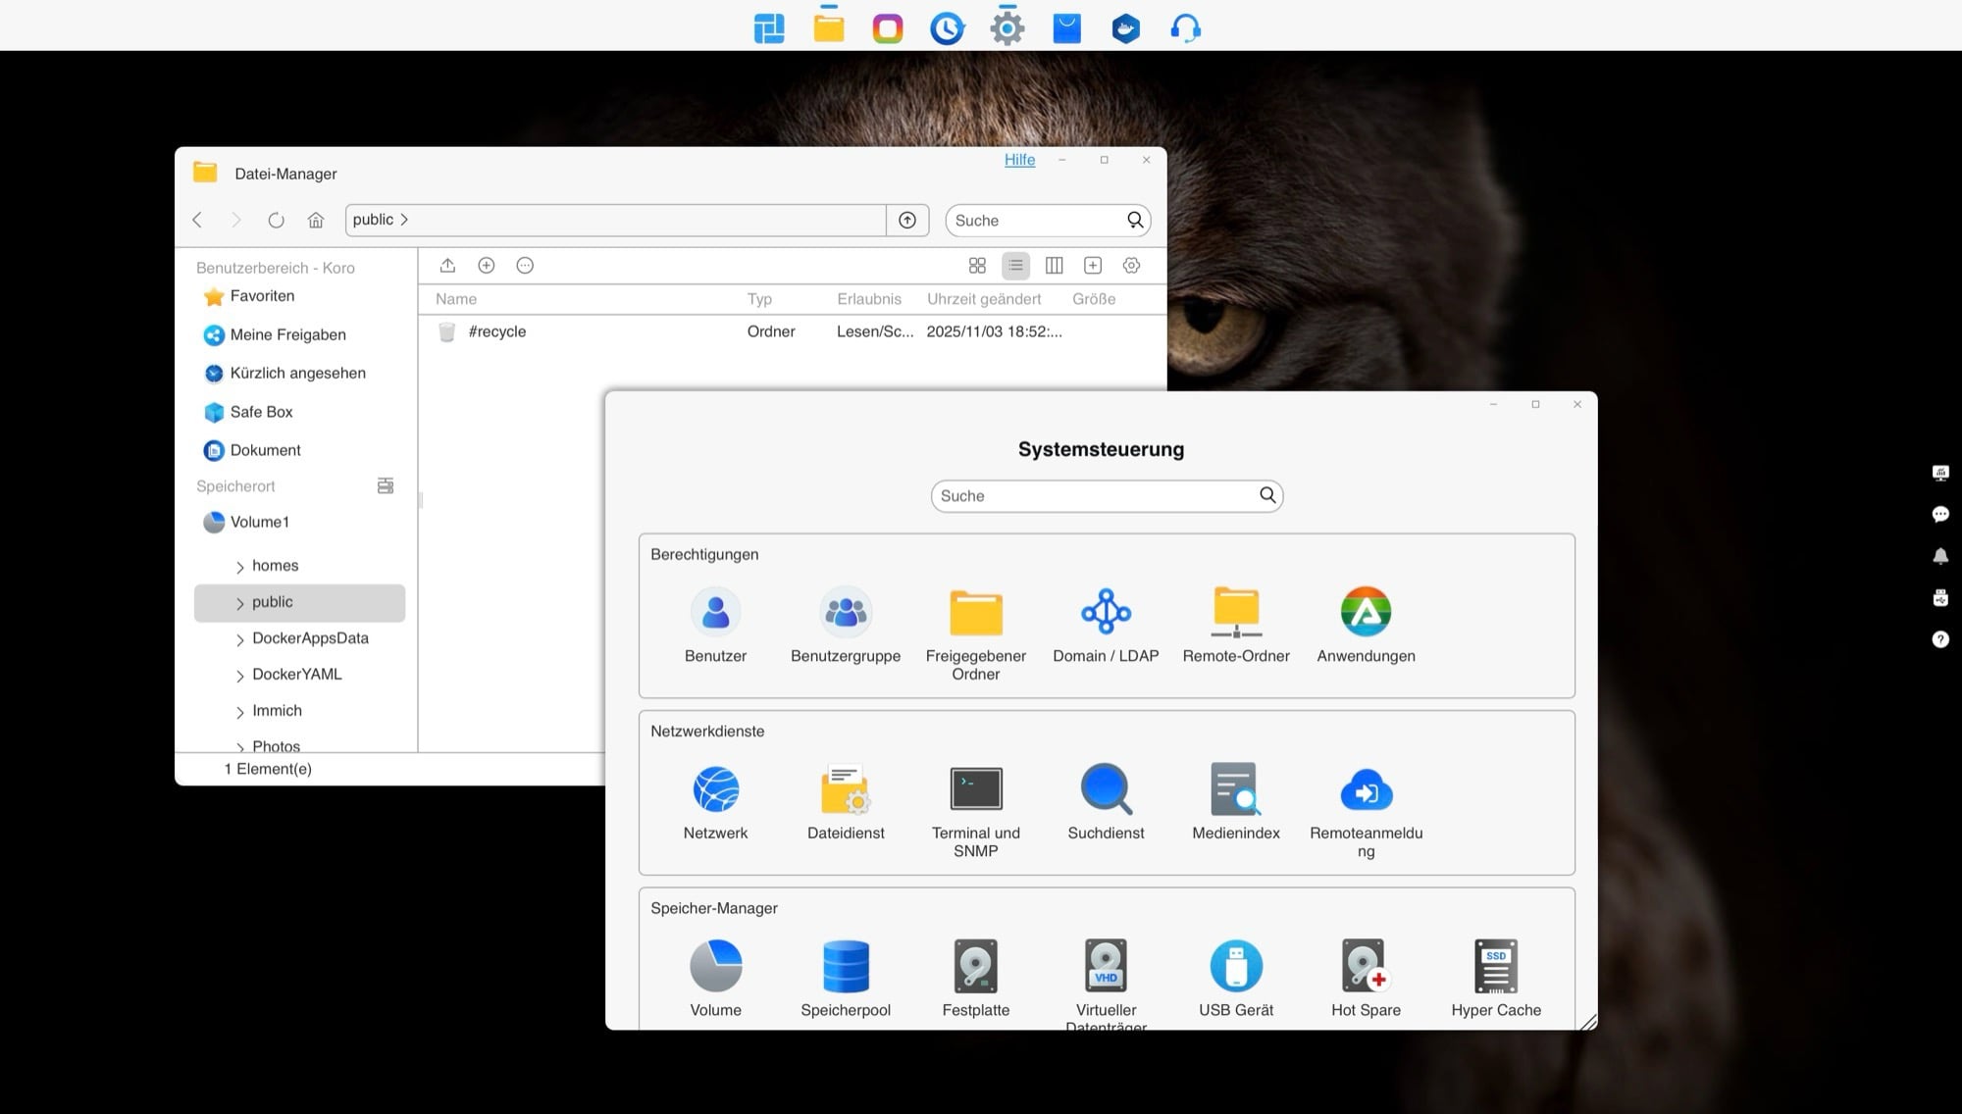Click the Hilfe link
The height and width of the screenshot is (1114, 1962).
(x=1019, y=160)
